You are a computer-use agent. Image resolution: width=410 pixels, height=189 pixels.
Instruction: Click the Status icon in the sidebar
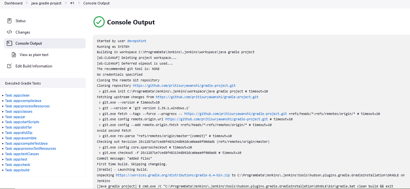coord(9,21)
